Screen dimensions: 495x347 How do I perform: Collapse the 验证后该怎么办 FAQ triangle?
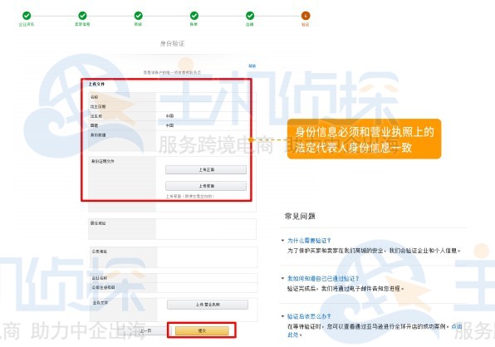tap(282, 315)
